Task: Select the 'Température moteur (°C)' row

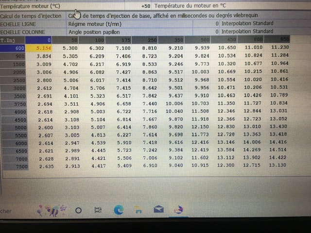Action: point(32,6)
